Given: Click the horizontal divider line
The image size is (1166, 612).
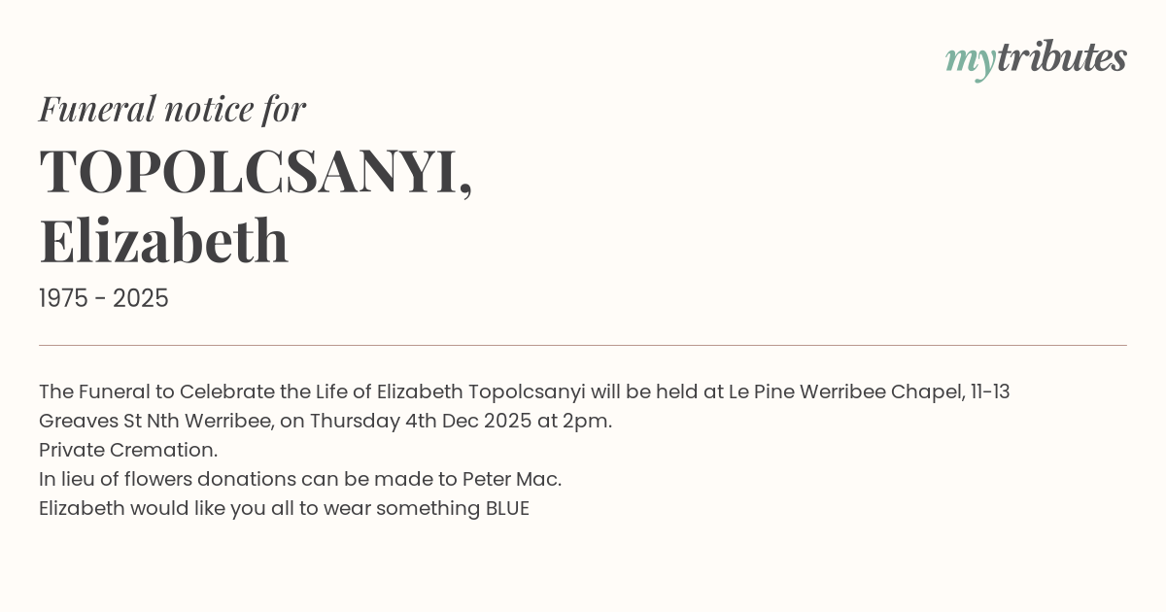Looking at the screenshot, I should pyautogui.click(x=583, y=345).
